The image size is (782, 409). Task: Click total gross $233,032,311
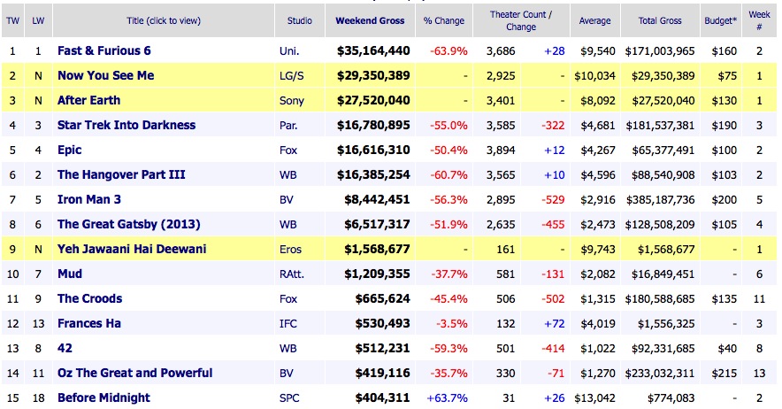click(x=660, y=373)
